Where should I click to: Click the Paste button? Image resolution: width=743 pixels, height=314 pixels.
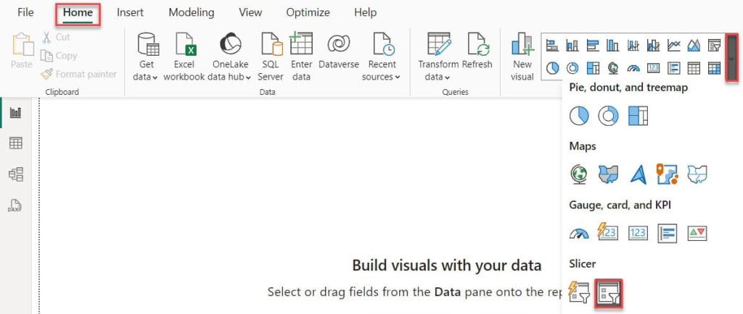pyautogui.click(x=22, y=51)
